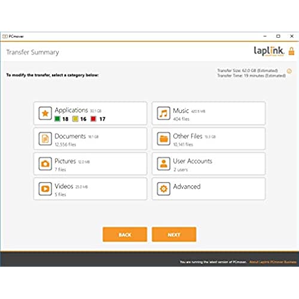Open the Pictures category label

(x=65, y=161)
